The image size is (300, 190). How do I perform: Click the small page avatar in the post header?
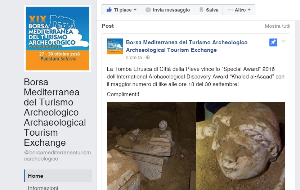coord(115,46)
